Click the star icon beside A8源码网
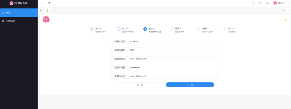The height and width of the screenshot is (109, 291). coord(3,21)
